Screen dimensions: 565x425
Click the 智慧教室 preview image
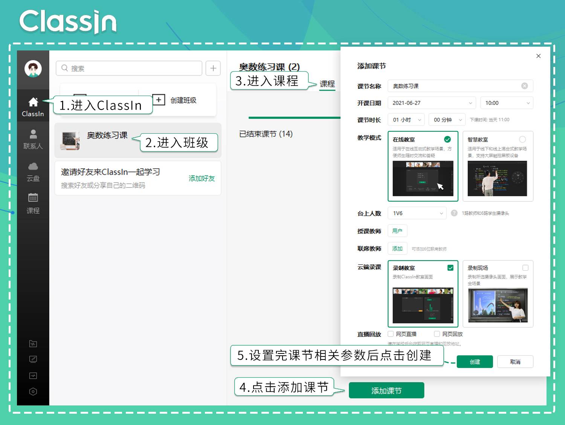[x=497, y=178]
